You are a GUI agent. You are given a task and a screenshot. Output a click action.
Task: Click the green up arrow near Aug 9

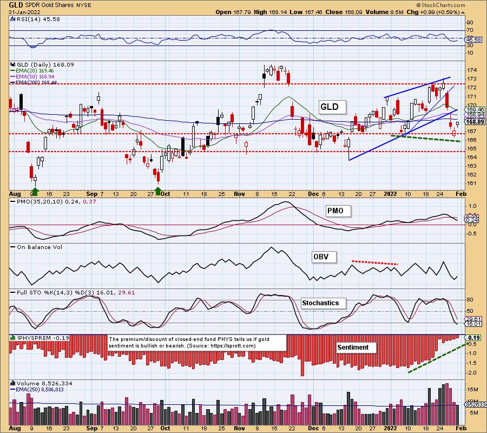[35, 191]
